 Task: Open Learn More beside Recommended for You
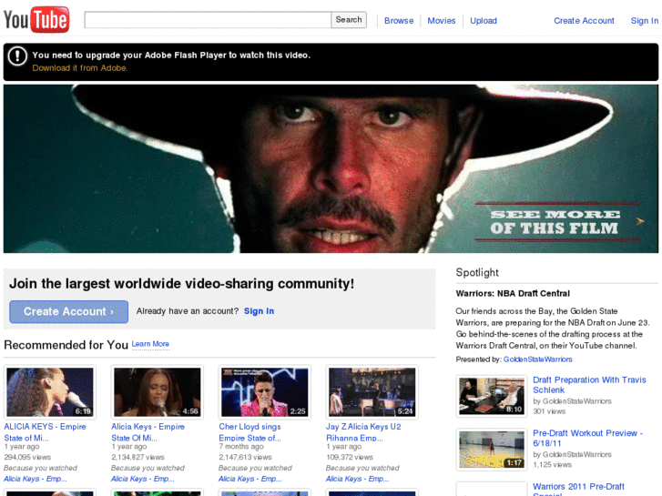(x=150, y=344)
